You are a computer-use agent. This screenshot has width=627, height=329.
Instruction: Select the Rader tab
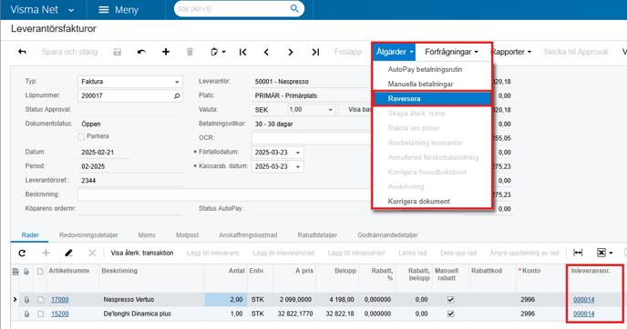point(30,234)
